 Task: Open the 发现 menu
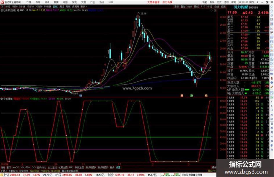click(x=74, y=2)
